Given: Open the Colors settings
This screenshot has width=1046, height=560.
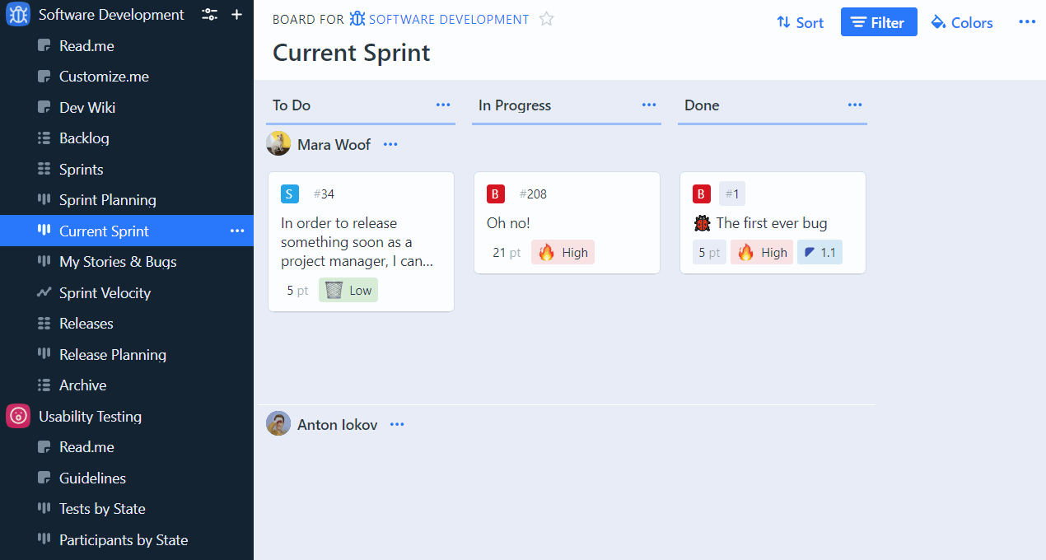Looking at the screenshot, I should click(961, 22).
